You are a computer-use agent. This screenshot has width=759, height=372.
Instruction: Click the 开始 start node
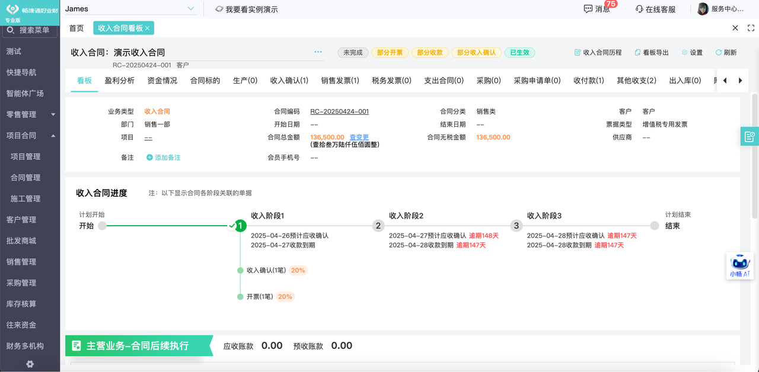pos(102,226)
